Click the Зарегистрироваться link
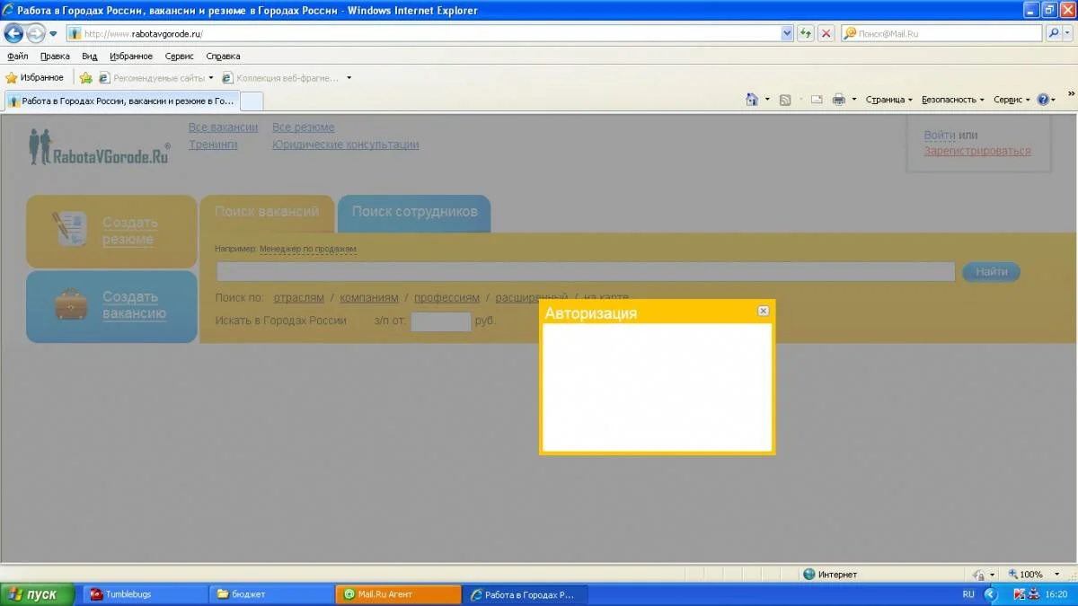The width and height of the screenshot is (1078, 606). 977,151
